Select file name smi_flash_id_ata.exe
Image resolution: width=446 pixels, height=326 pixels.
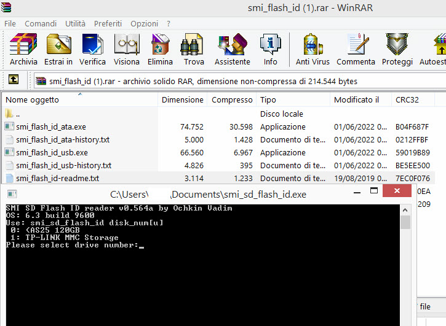point(51,126)
